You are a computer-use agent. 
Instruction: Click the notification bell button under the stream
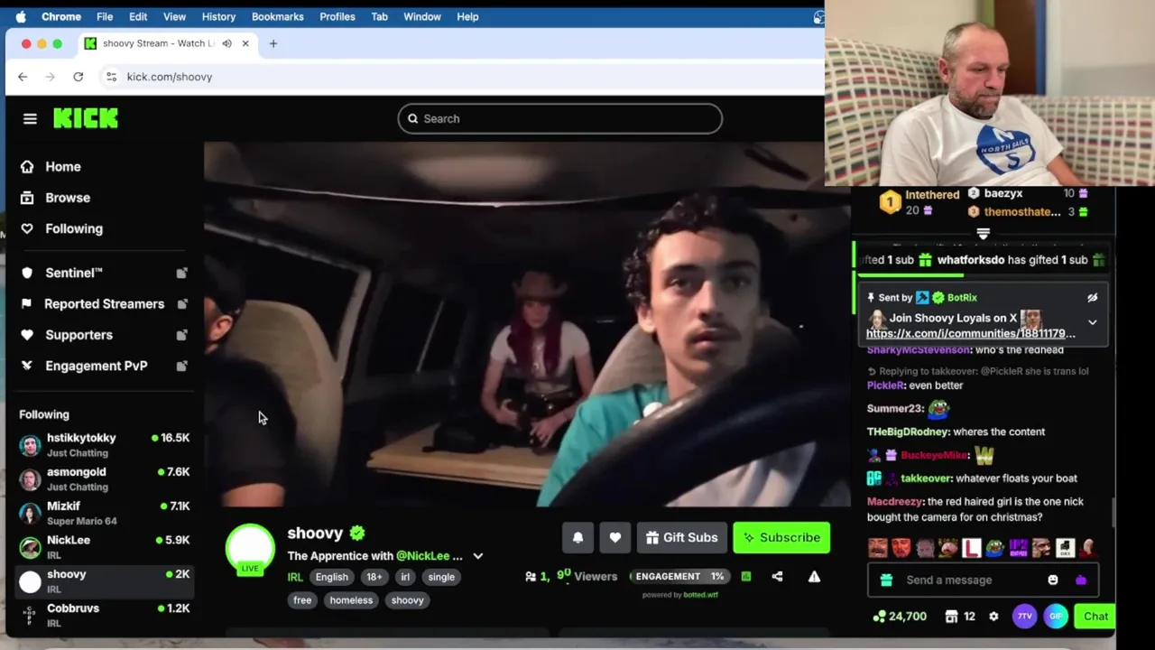[x=577, y=537]
